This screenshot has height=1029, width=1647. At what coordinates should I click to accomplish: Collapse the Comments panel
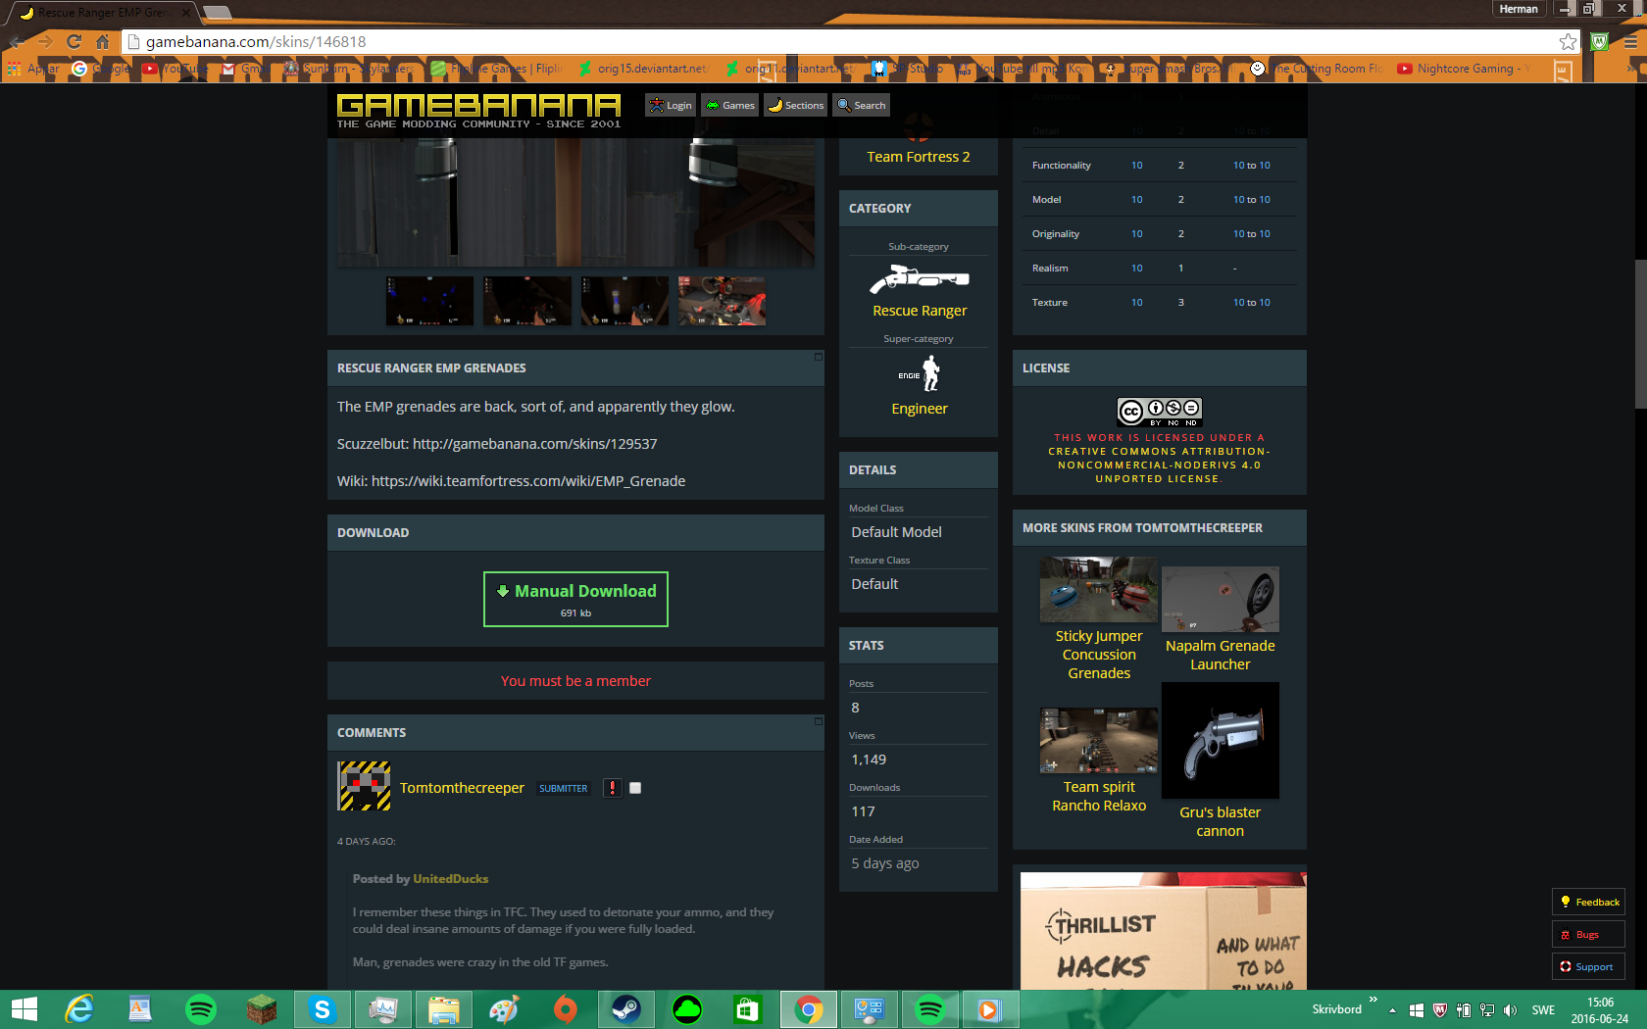click(x=819, y=721)
